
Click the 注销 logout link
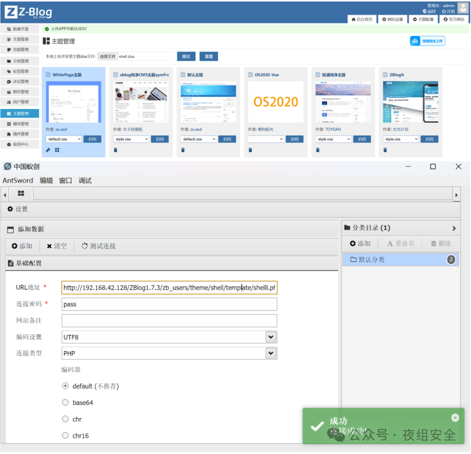point(448,11)
